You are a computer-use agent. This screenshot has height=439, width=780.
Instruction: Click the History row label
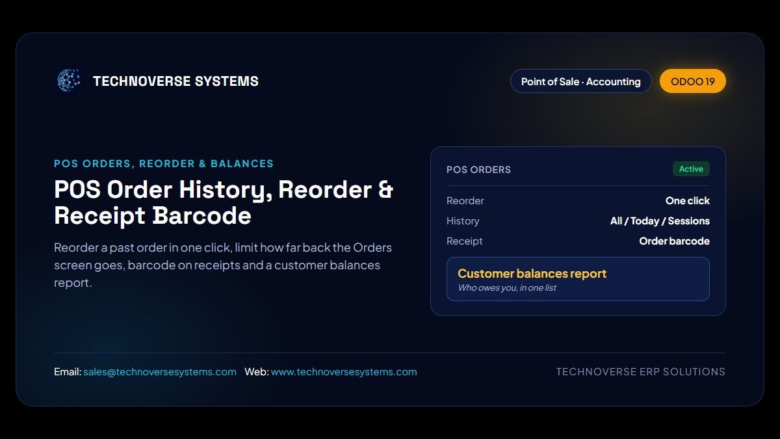click(463, 221)
